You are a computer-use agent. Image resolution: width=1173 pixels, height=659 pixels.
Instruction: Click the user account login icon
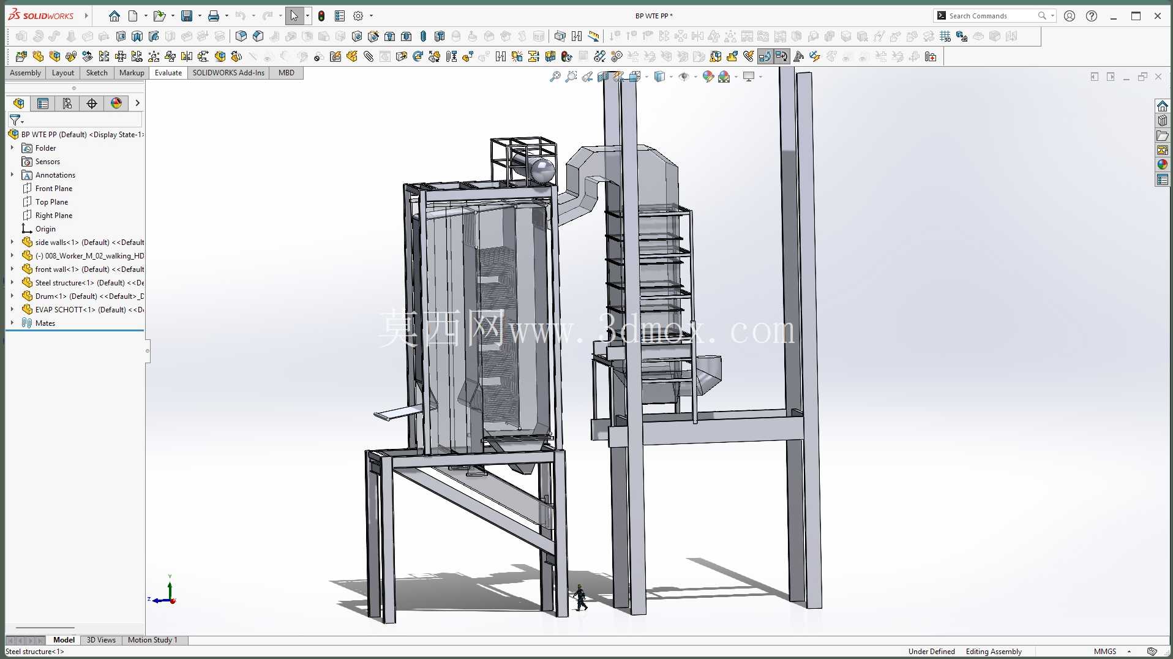[1070, 16]
